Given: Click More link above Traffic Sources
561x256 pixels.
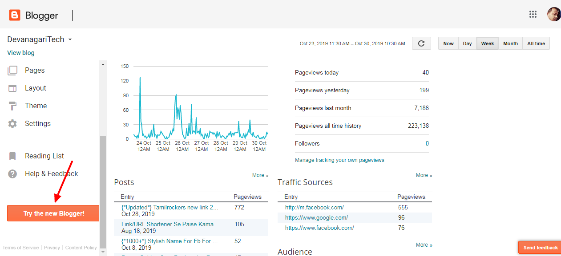Looking at the screenshot, I should (x=424, y=175).
